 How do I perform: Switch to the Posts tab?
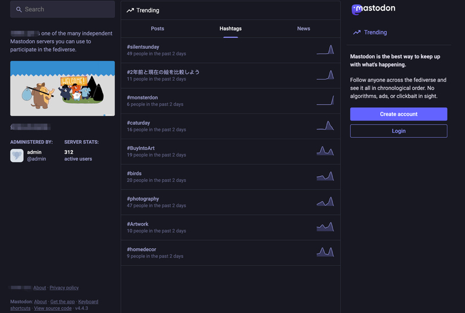158,29
